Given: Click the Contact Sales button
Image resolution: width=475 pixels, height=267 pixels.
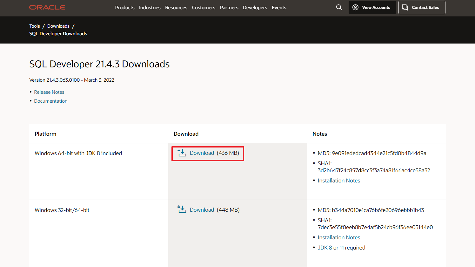Looking at the screenshot, I should [422, 7].
